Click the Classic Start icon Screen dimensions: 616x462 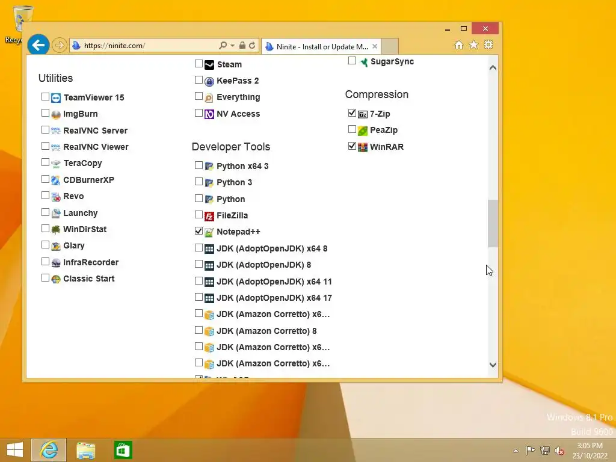[x=56, y=279]
